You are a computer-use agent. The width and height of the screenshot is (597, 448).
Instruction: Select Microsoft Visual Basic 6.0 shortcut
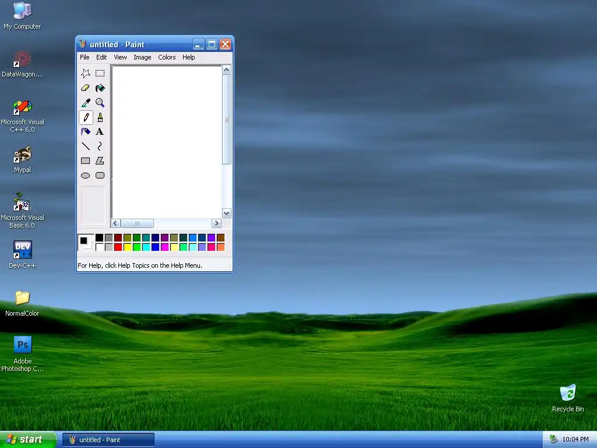point(22,211)
